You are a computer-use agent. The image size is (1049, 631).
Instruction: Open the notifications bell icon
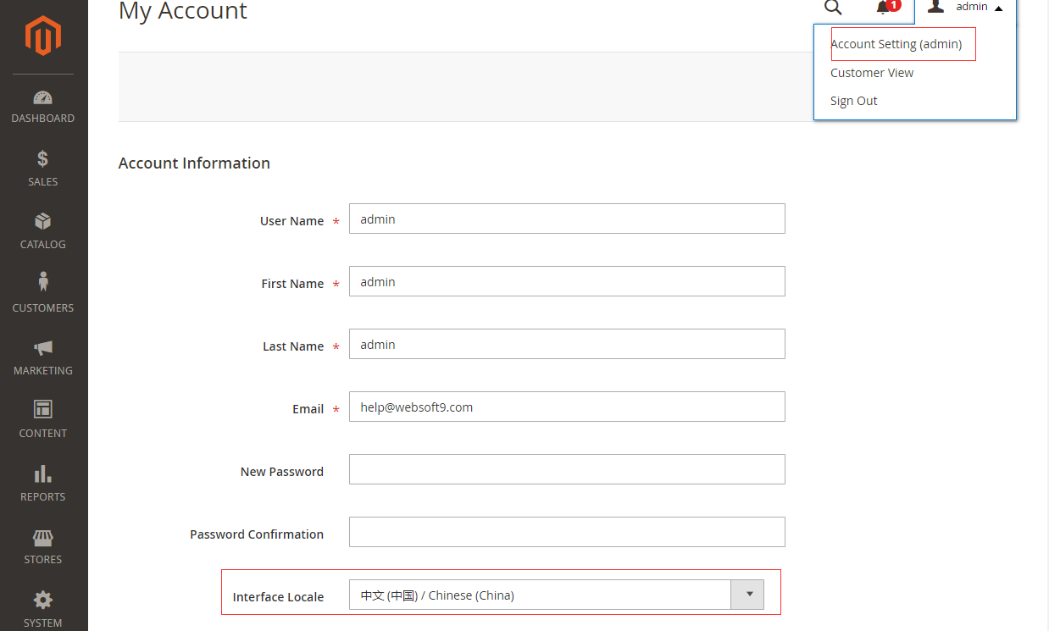coord(883,8)
